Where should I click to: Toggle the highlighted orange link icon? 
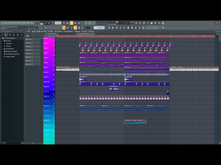tap(75, 27)
